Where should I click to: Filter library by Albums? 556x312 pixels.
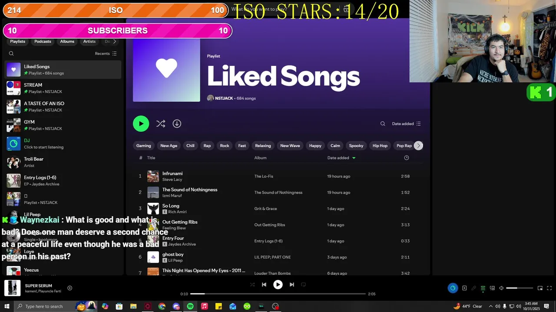pos(67,42)
